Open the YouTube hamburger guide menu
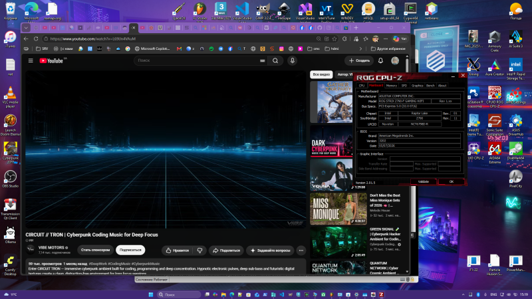 31,60
